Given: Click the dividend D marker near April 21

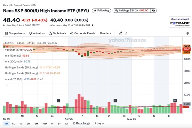Looking at the screenshot, I should coord(115,100).
